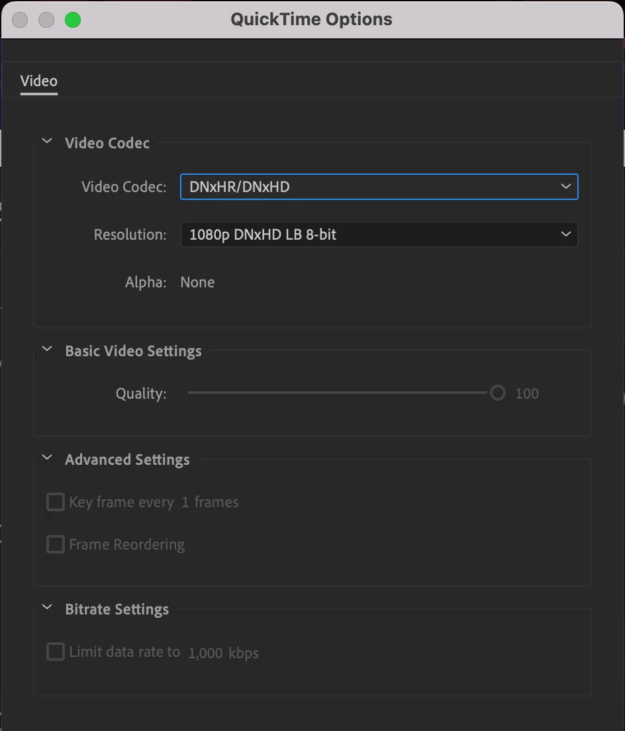The image size is (625, 731).
Task: Click the Basic Video Settings heading
Action: tap(133, 351)
